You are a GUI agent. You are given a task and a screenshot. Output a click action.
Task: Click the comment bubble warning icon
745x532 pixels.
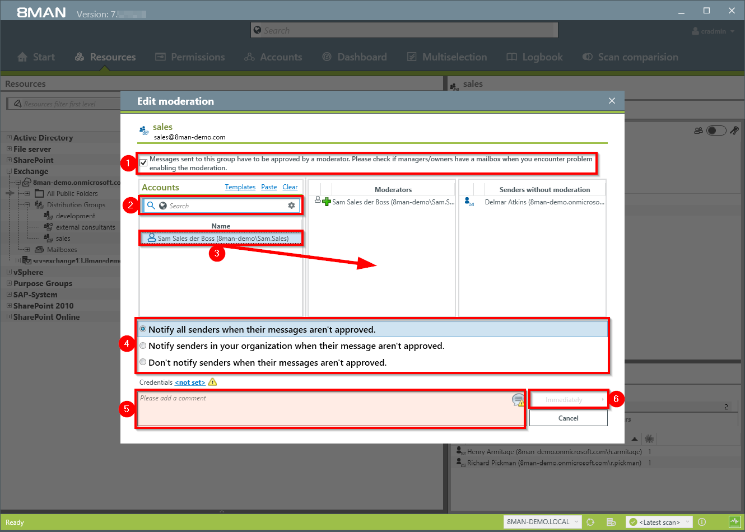518,400
